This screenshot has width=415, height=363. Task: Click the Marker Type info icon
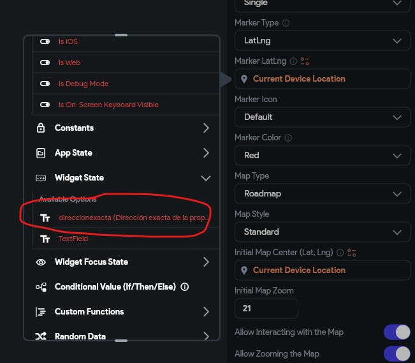[x=286, y=23]
